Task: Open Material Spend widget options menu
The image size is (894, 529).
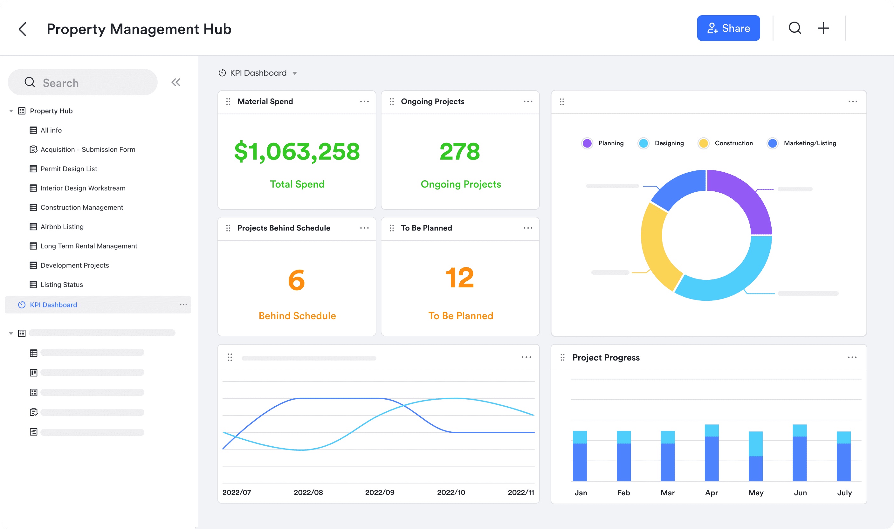Action: (364, 102)
